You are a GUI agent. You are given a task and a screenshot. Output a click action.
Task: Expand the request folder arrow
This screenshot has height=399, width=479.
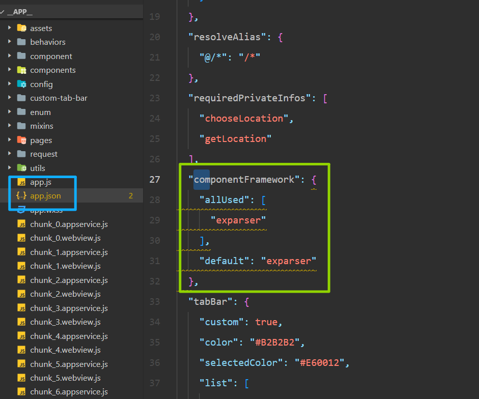click(10, 154)
